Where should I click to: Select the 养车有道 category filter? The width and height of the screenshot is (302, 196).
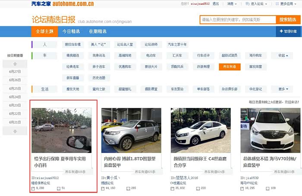coord(229,67)
